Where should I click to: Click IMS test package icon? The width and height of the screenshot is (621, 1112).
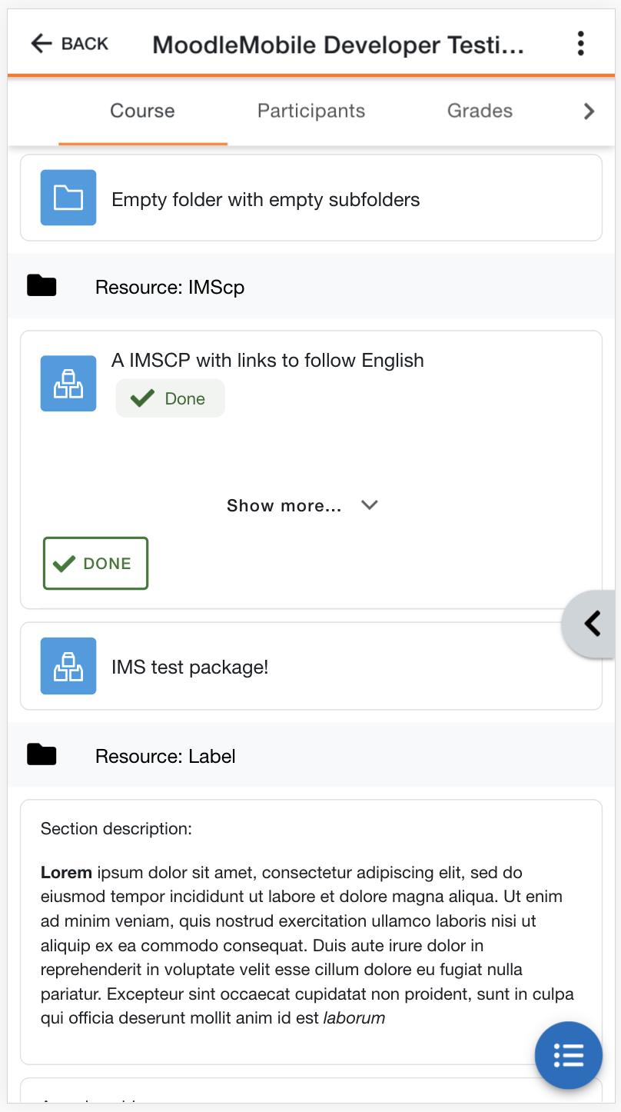(x=68, y=666)
